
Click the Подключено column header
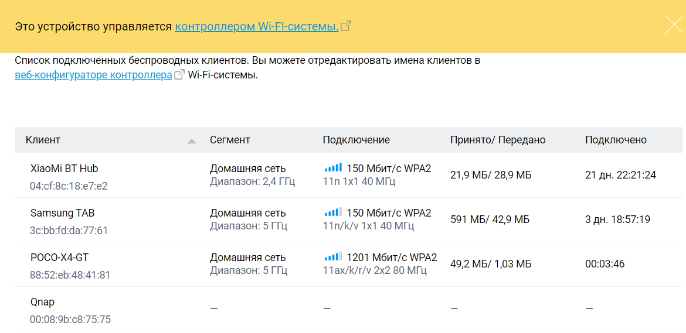[x=616, y=140]
